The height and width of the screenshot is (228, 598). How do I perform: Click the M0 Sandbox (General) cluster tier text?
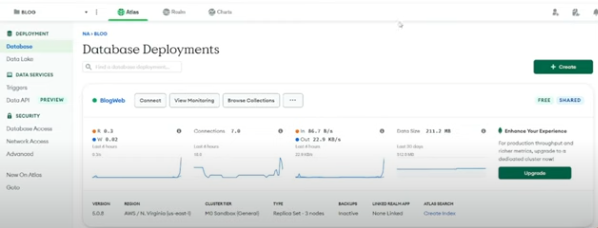tap(232, 213)
